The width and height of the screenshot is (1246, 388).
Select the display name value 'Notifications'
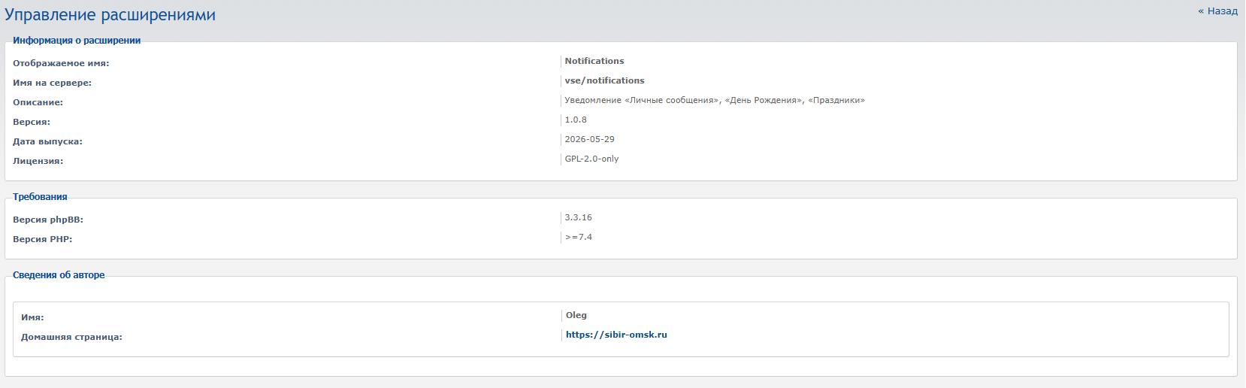594,61
